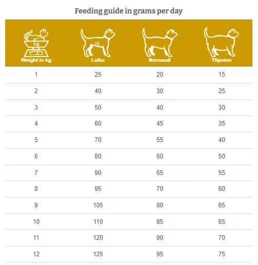Select the 'Ylipaino' column label
The width and height of the screenshot is (258, 265).
(x=222, y=60)
